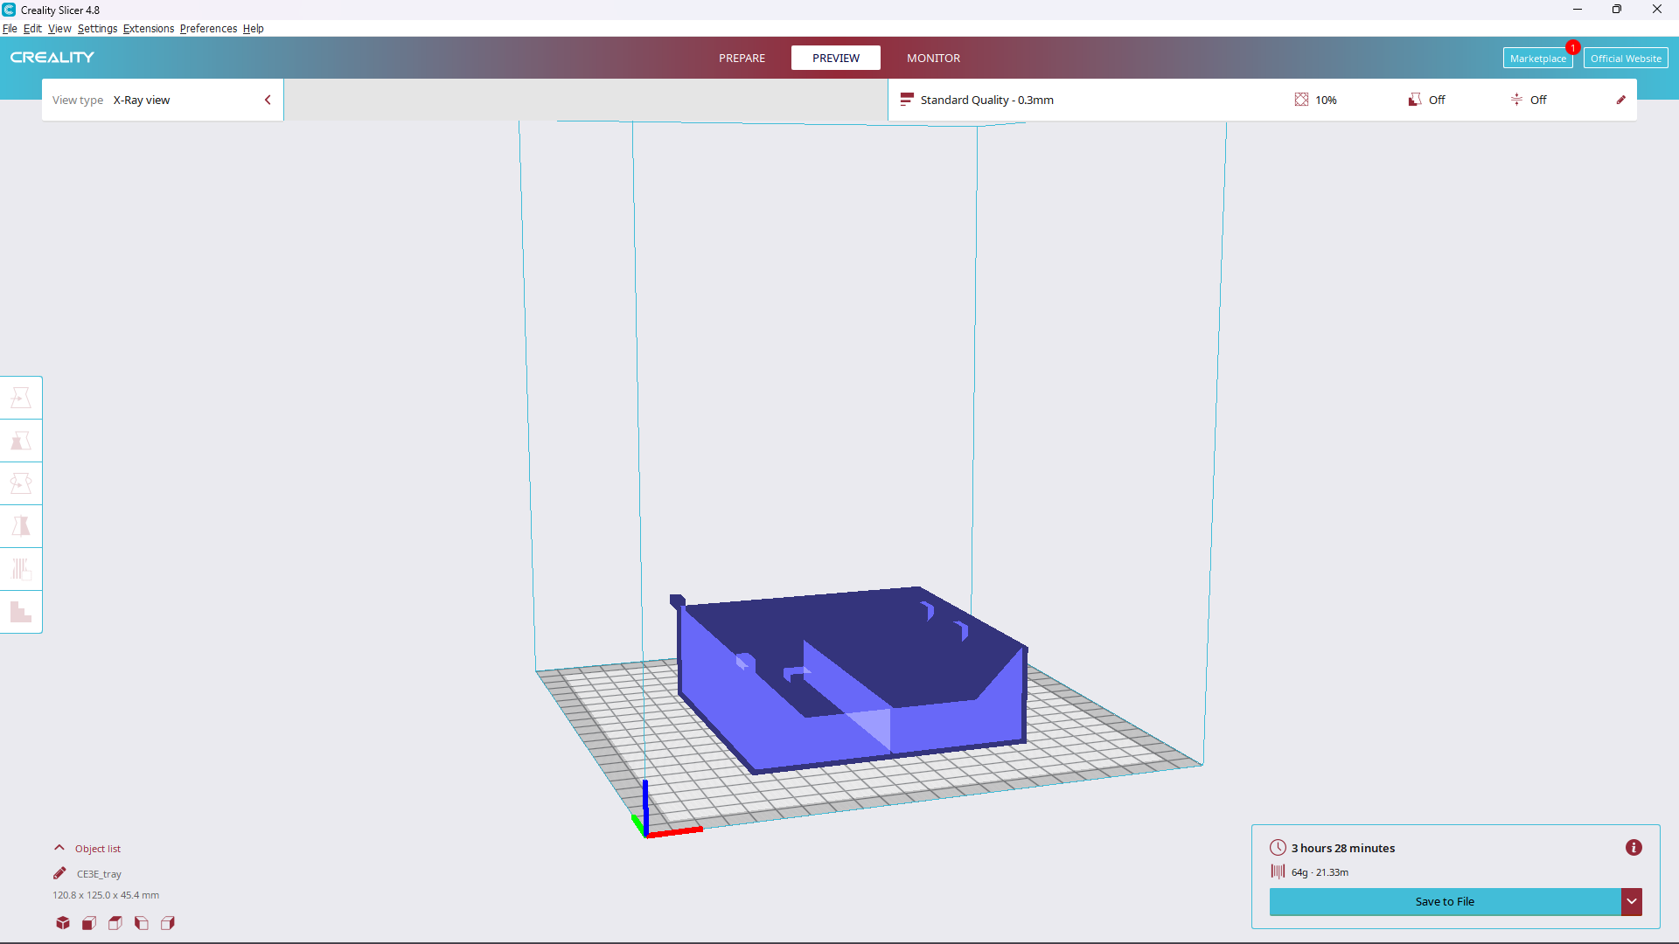Image resolution: width=1679 pixels, height=944 pixels.
Task: Enable build plate adhesion setting
Action: [1529, 100]
